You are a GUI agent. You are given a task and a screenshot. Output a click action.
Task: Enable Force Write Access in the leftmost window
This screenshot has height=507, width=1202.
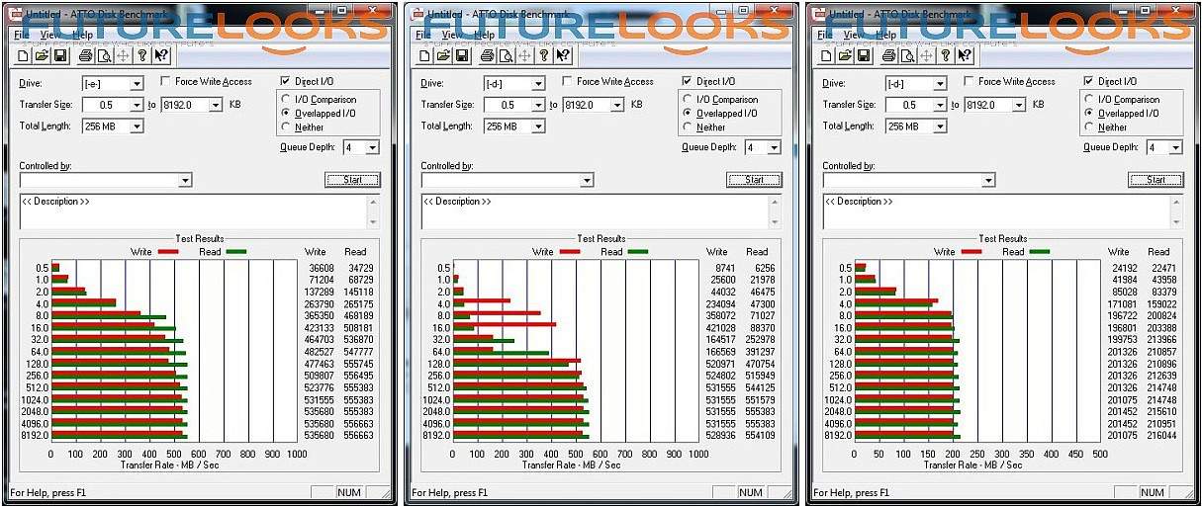coord(167,82)
